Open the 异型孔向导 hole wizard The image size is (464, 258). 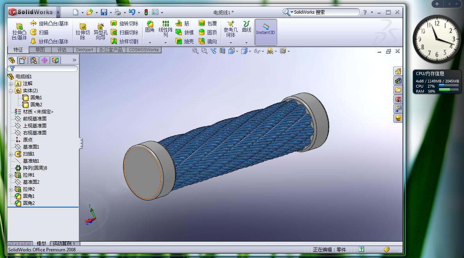100,32
